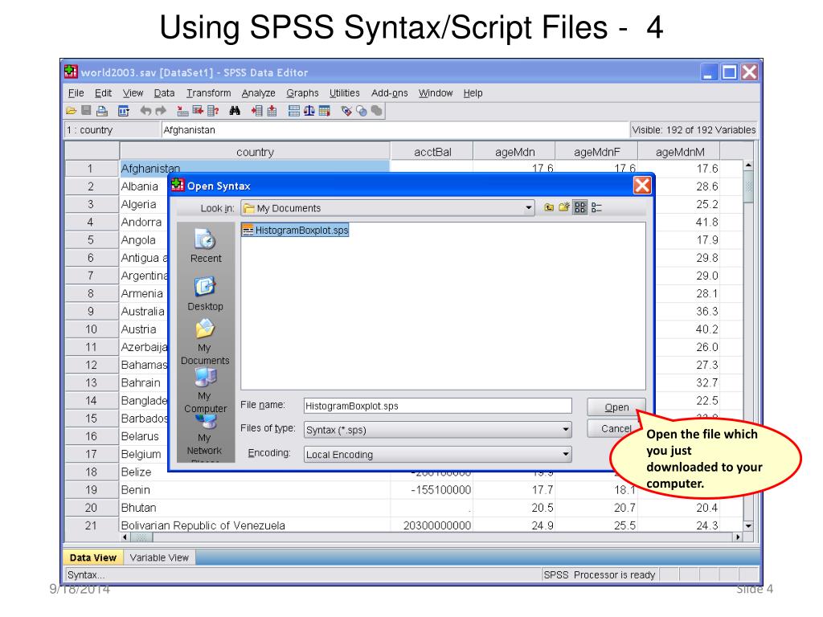Select the ageMdnM column header
The image size is (823, 617).
click(679, 152)
